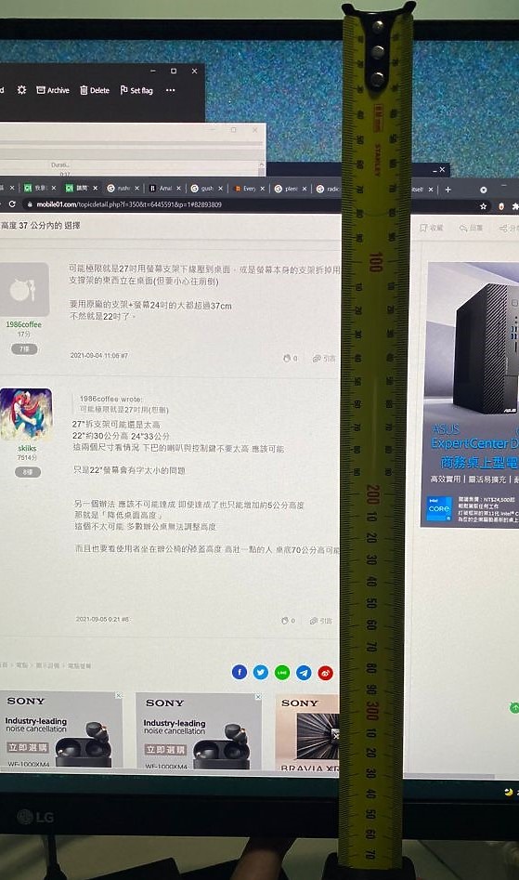Open the ASUS ExpertCenter ad banner
The height and width of the screenshot is (880, 519).
[470, 395]
